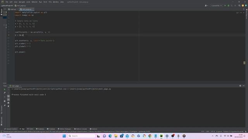Image resolution: width=248 pixels, height=139 pixels.
Task: Open the VCS menu
Action: tap(50, 2)
